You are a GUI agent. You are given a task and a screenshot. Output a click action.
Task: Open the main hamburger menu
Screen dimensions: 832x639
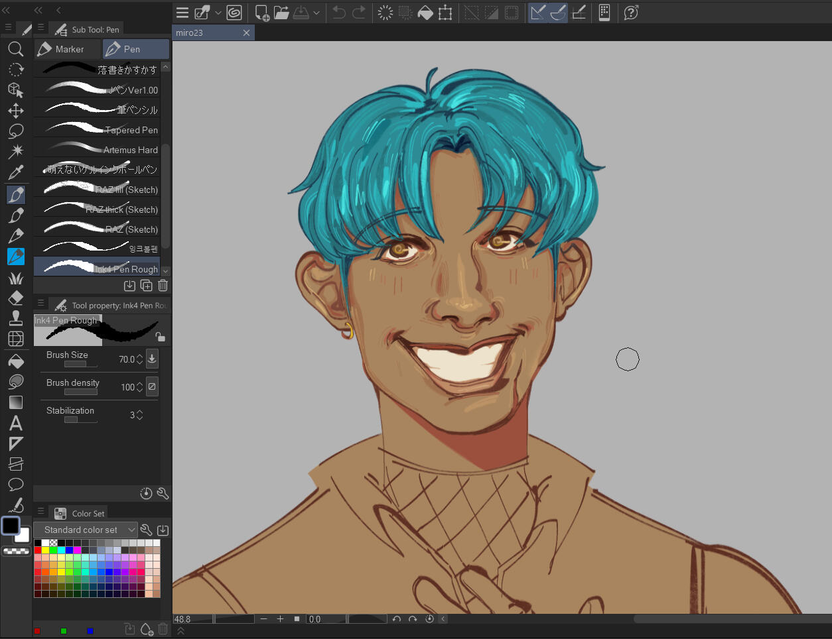(x=182, y=13)
